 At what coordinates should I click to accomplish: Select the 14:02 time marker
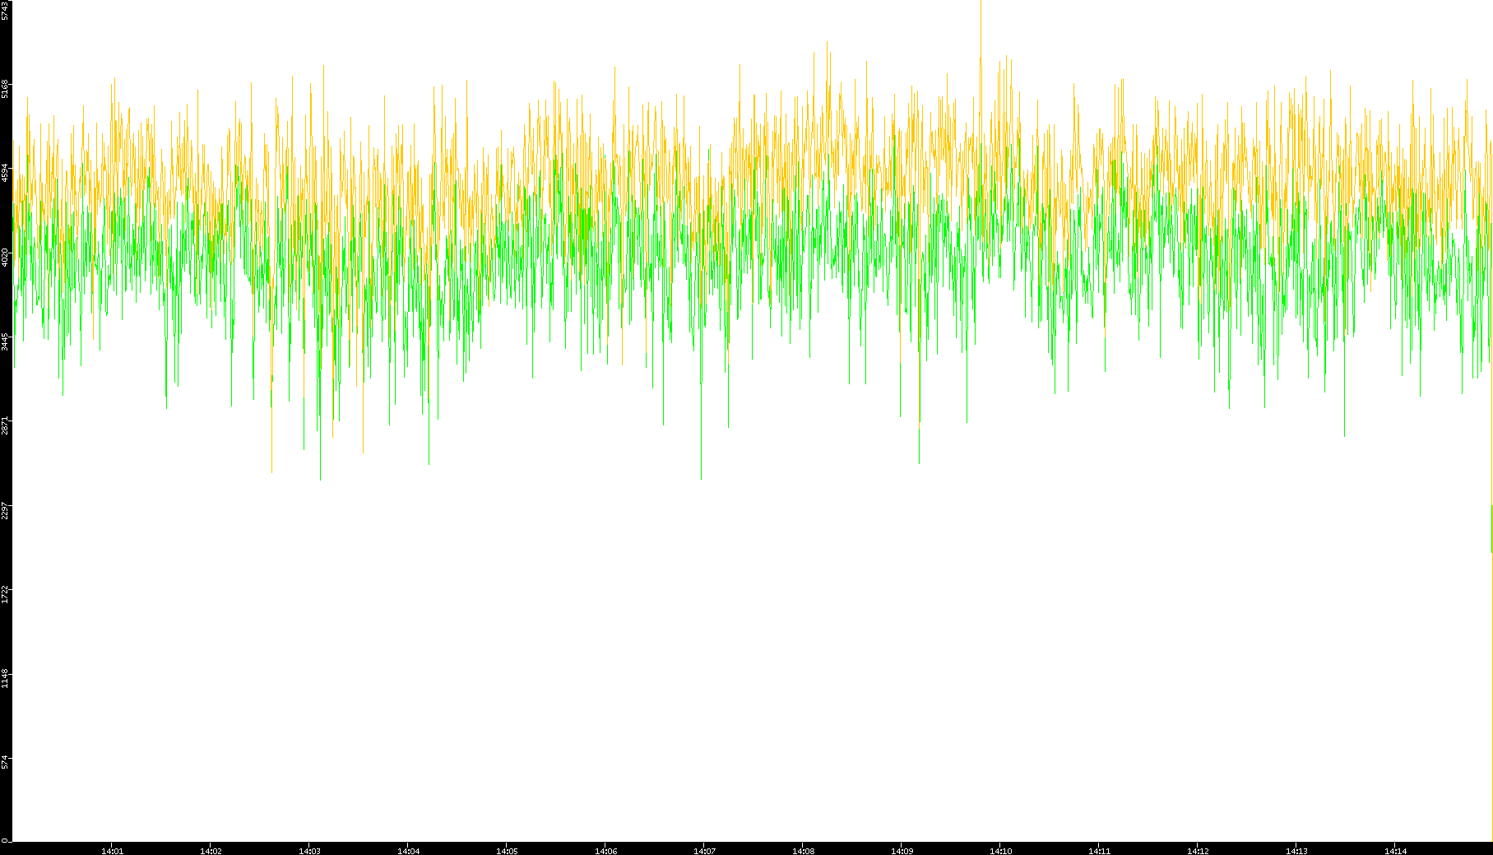click(x=211, y=851)
